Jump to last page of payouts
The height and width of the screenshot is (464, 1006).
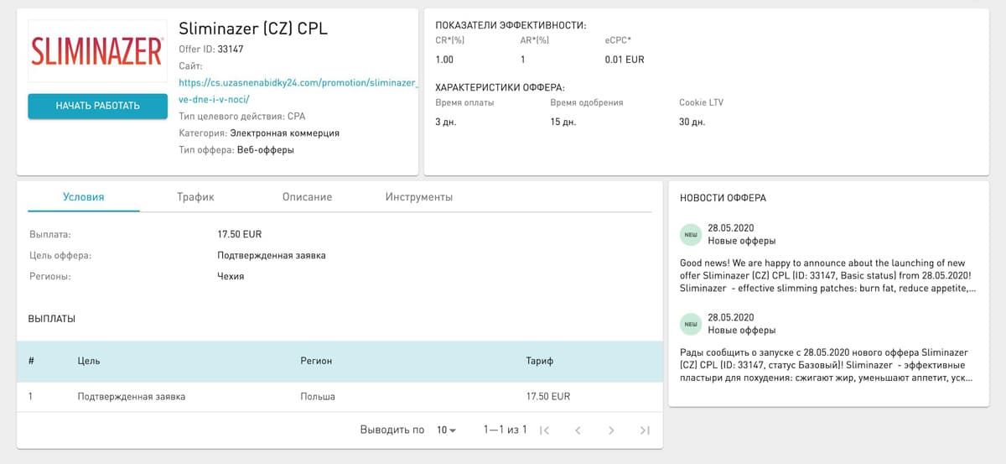click(x=644, y=430)
